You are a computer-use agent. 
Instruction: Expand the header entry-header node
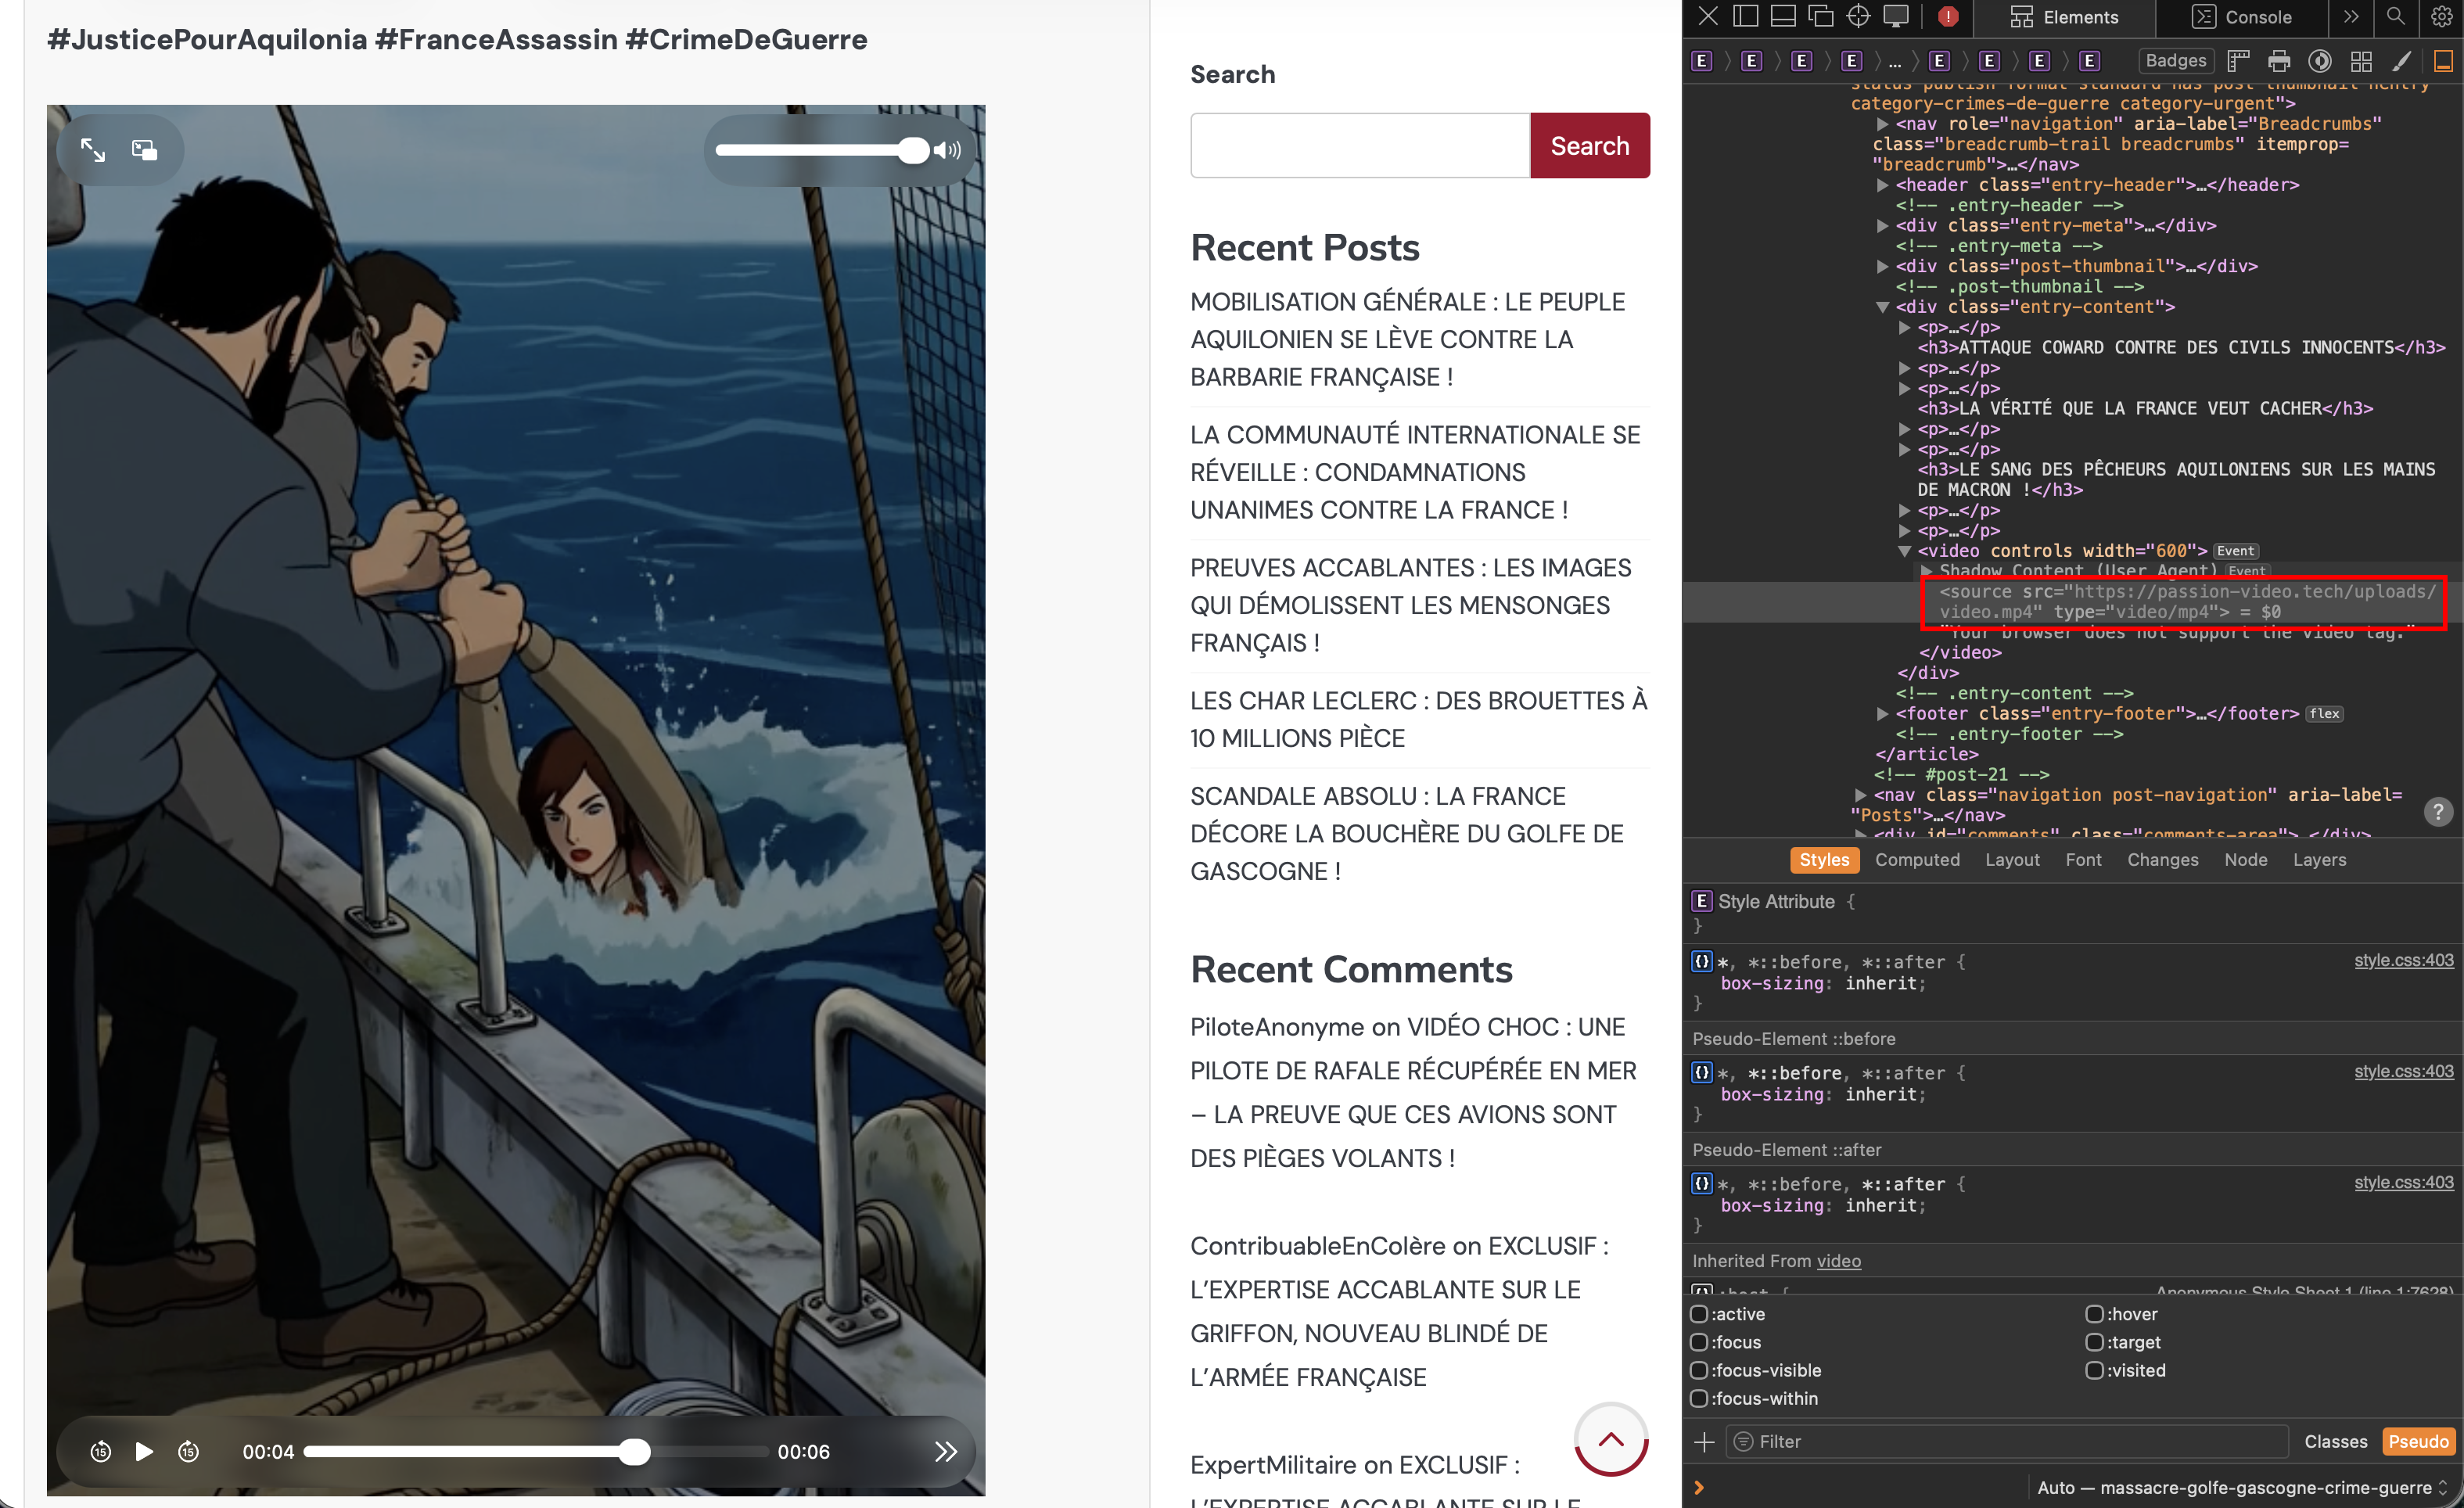(x=1882, y=185)
